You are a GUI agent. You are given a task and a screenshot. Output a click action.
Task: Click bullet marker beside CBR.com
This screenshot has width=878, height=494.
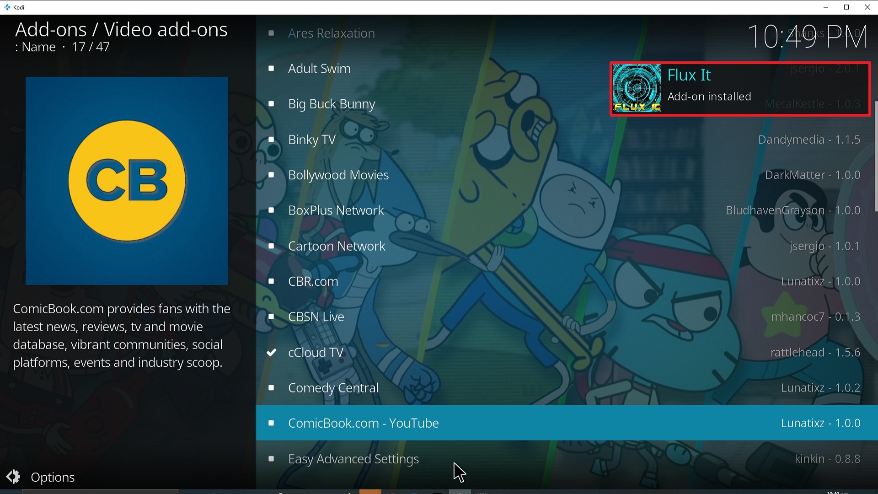(x=272, y=281)
